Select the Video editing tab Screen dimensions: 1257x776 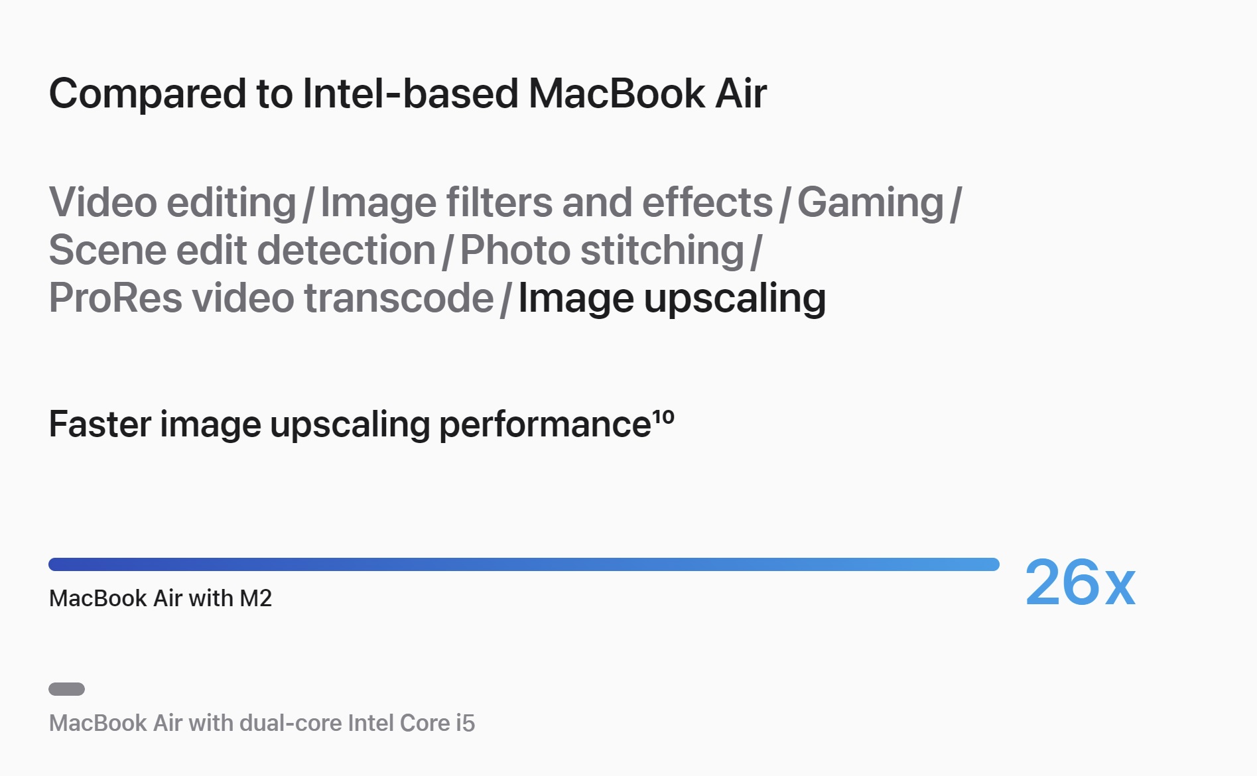point(172,202)
